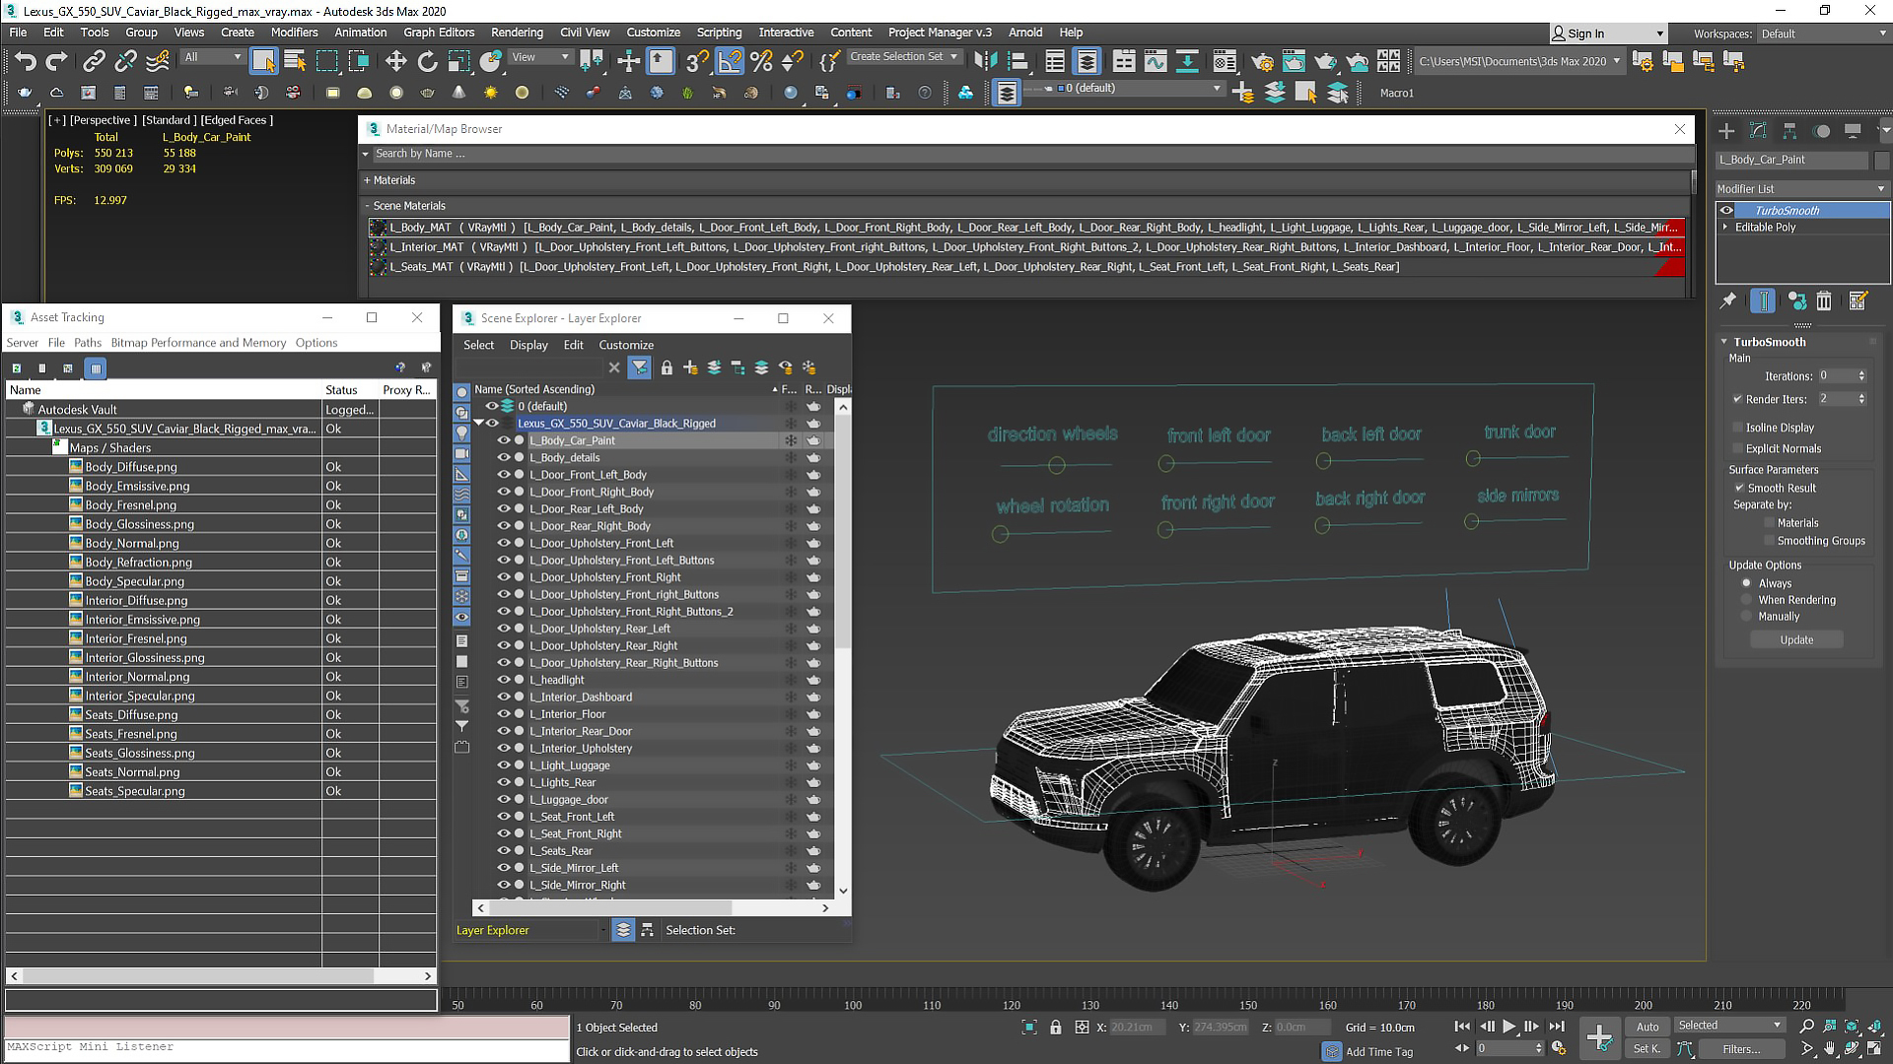Expand the Editable Poly stack entry
1893x1064 pixels.
point(1725,227)
